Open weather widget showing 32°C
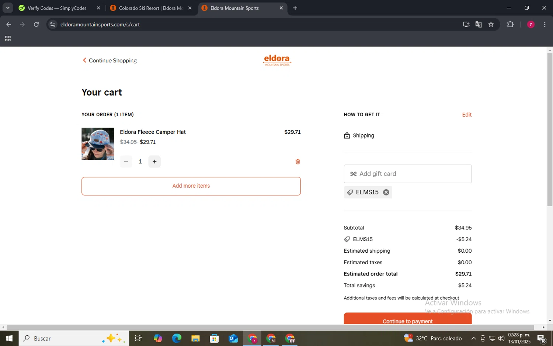The width and height of the screenshot is (553, 346). coord(433,338)
